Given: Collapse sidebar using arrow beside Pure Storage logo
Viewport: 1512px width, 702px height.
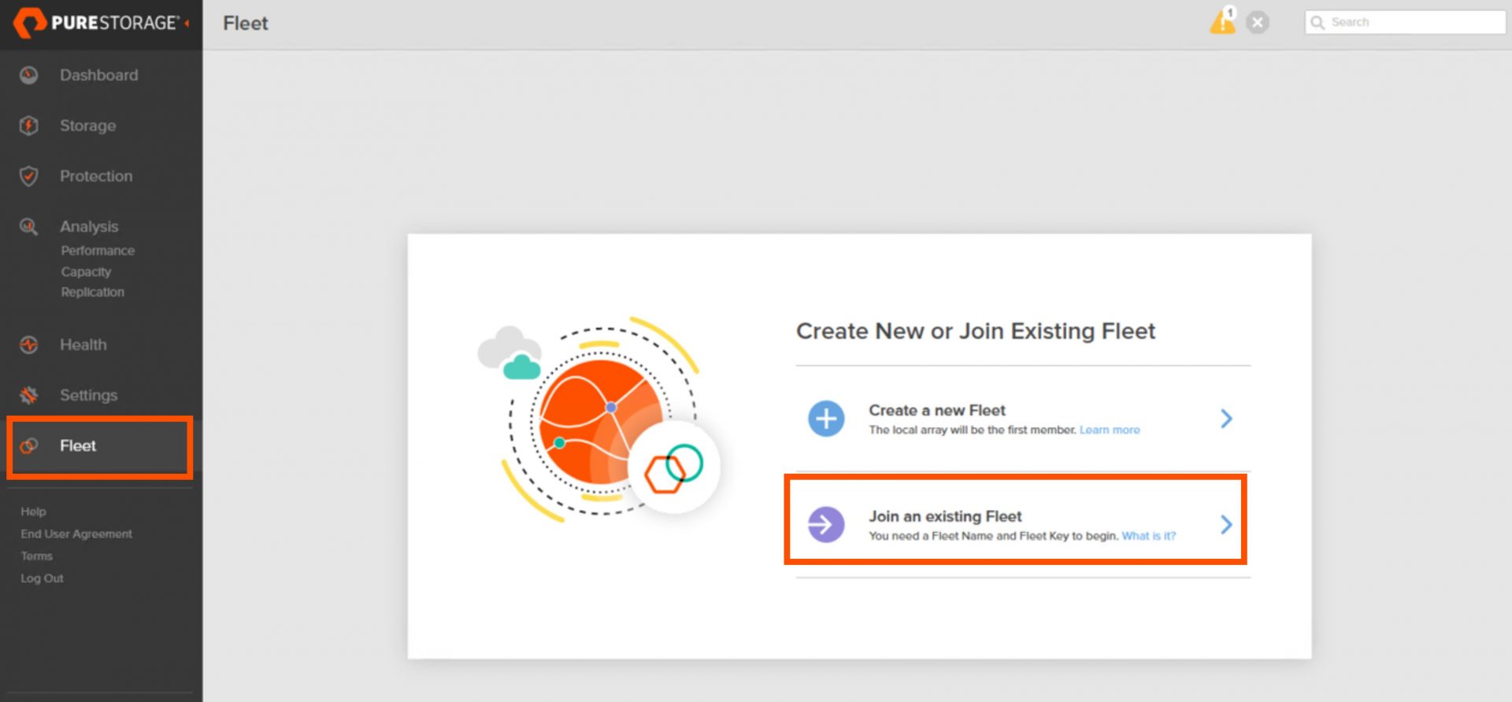Looking at the screenshot, I should (187, 24).
